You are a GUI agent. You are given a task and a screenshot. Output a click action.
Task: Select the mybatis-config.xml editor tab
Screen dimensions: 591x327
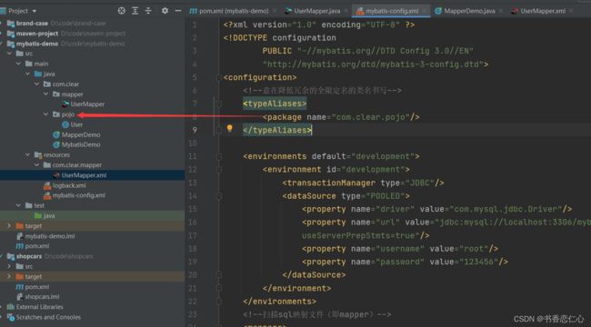(x=392, y=11)
